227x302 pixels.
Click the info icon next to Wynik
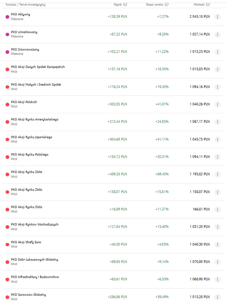tap(125, 4)
